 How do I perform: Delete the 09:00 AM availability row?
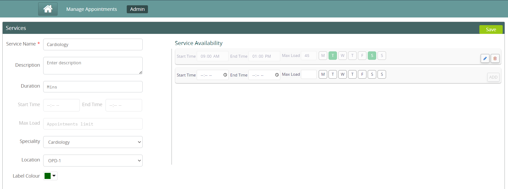[495, 58]
